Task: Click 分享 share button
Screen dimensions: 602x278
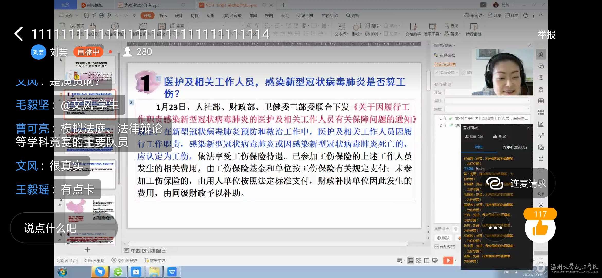Action: point(494,15)
